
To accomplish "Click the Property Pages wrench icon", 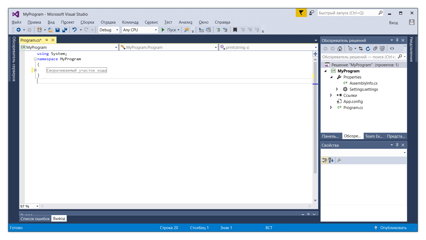I will click(x=339, y=160).
